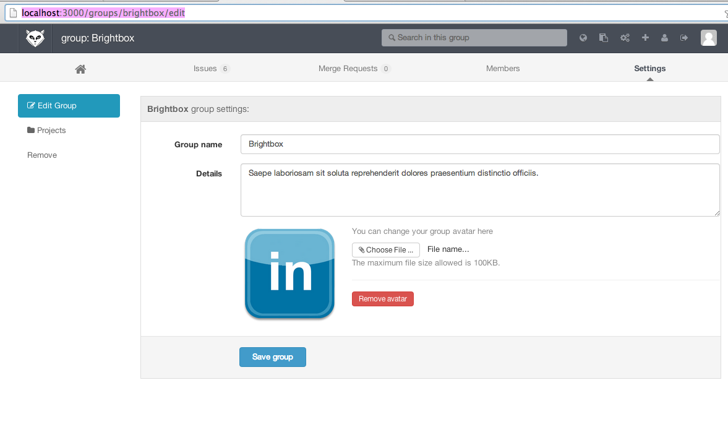This screenshot has width=728, height=440.
Task: Click the plus icon for new project
Action: click(645, 38)
